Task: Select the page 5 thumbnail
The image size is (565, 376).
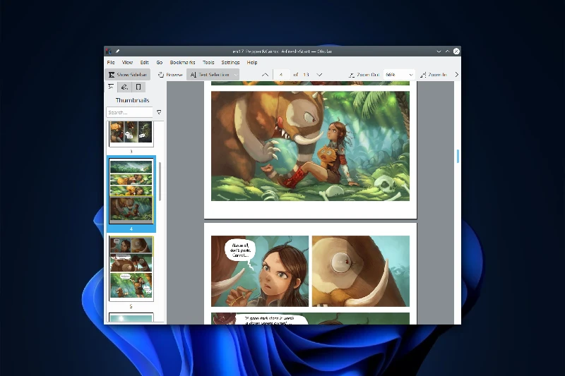Action: tap(131, 268)
